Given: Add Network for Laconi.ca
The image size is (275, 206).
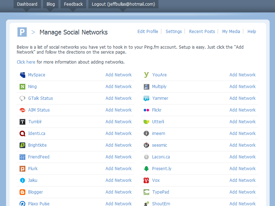Looking at the screenshot, I should point(243,157).
